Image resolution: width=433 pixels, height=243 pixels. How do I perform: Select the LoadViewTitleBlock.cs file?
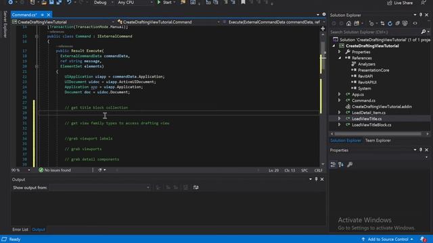(x=371, y=125)
